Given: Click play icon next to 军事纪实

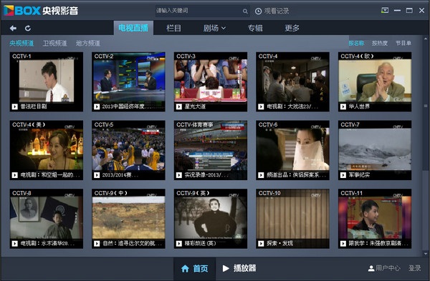Looking at the screenshot, I should pos(343,175).
